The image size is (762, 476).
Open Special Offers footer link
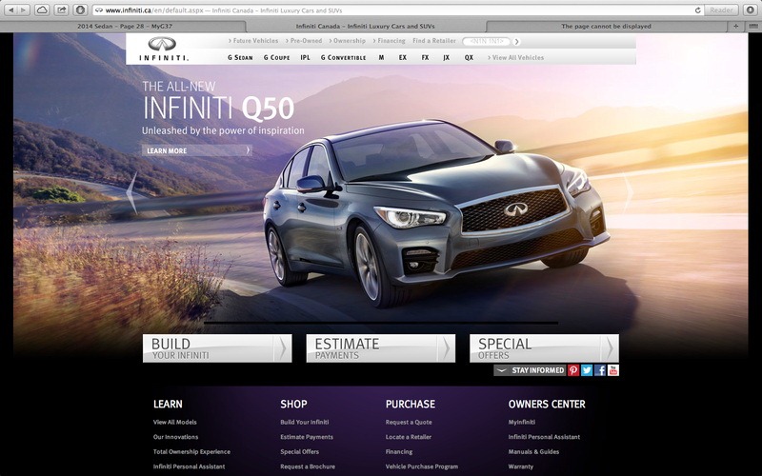tap(300, 451)
